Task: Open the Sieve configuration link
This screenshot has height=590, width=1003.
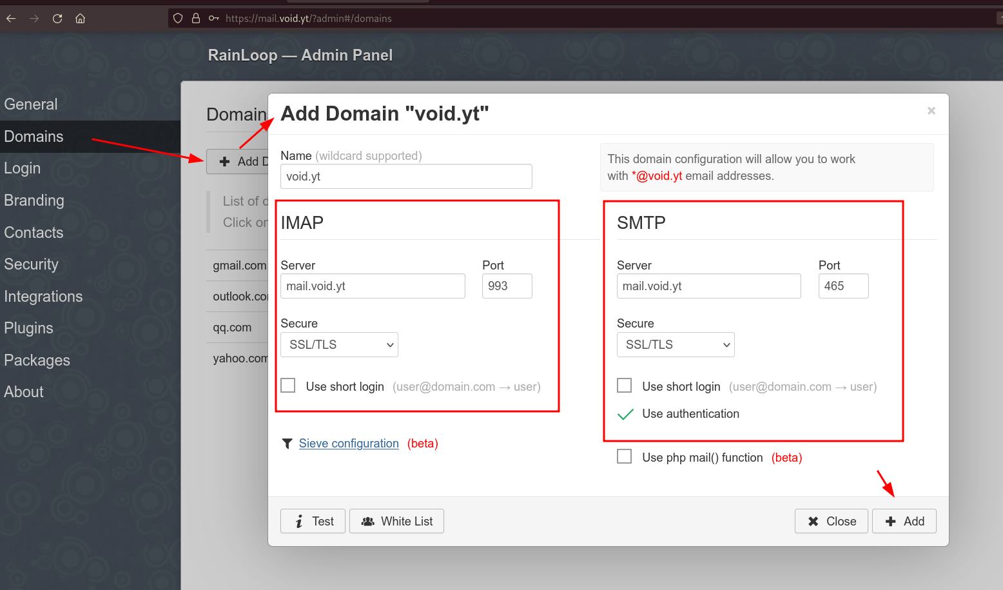Action: tap(349, 444)
